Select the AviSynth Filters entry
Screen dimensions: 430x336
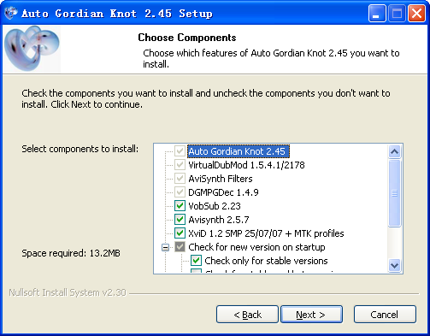tap(221, 179)
